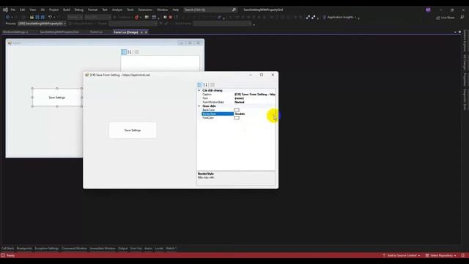
Task: Switch to the Form1.cs tab
Action: click(x=96, y=32)
